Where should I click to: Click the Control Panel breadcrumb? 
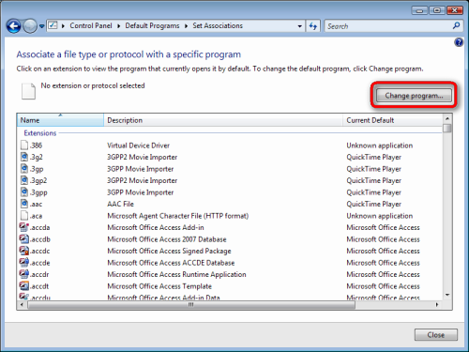(x=91, y=25)
